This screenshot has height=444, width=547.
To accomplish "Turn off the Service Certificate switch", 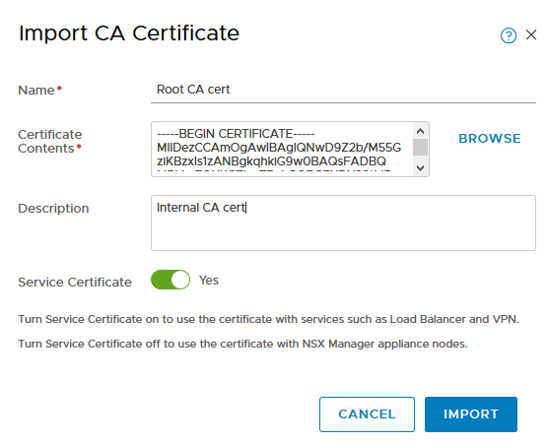I will pos(171,280).
